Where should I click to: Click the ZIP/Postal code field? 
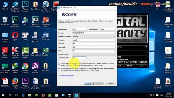point(79,58)
